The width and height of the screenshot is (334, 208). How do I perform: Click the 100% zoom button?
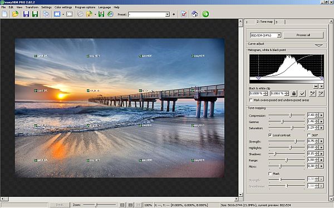(148, 205)
